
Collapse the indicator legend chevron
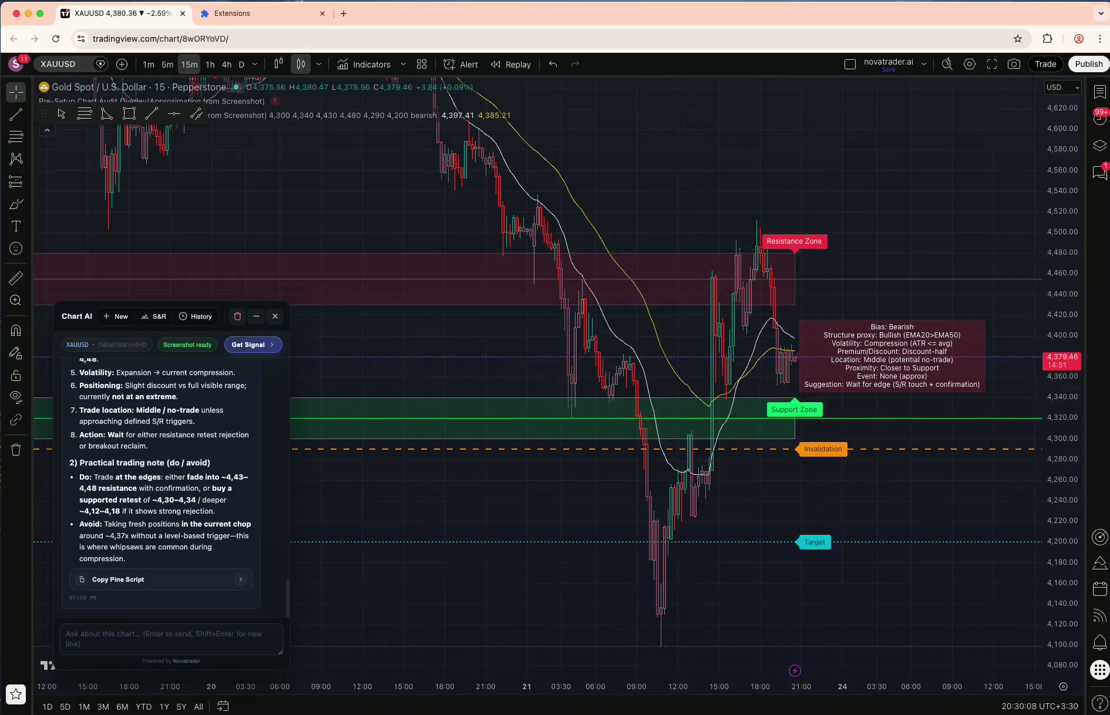[x=47, y=130]
